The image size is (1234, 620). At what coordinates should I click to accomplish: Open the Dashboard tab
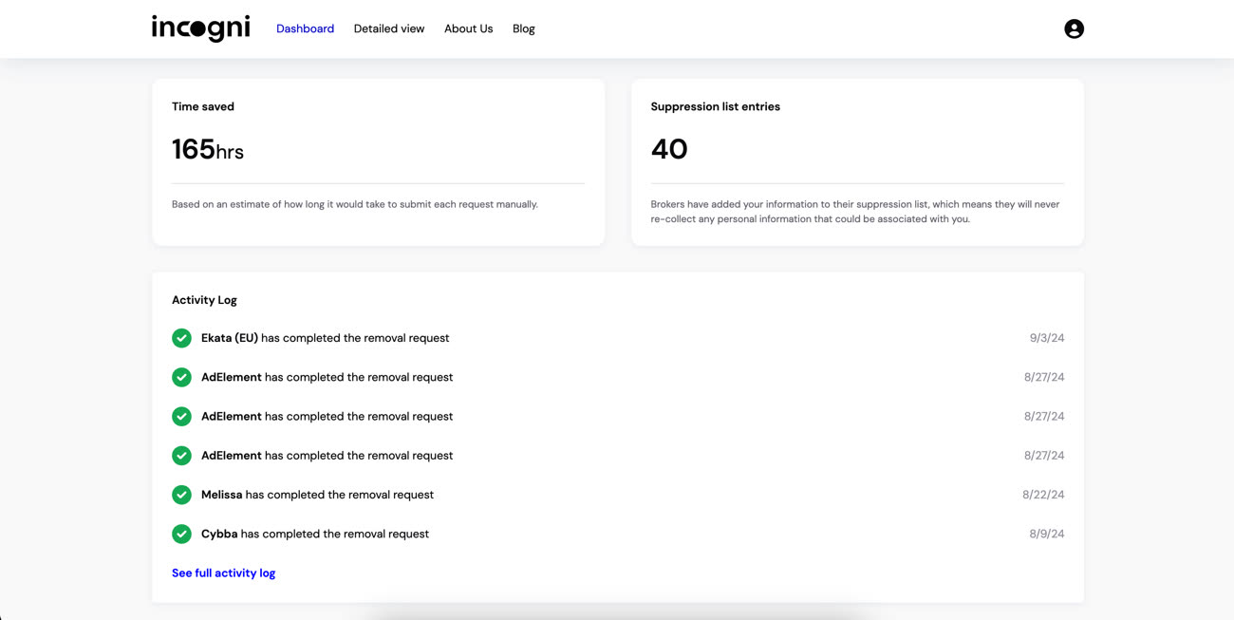click(x=305, y=28)
